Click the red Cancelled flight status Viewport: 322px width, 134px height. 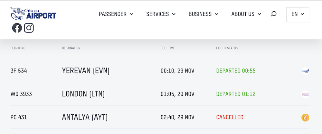coord(230,118)
